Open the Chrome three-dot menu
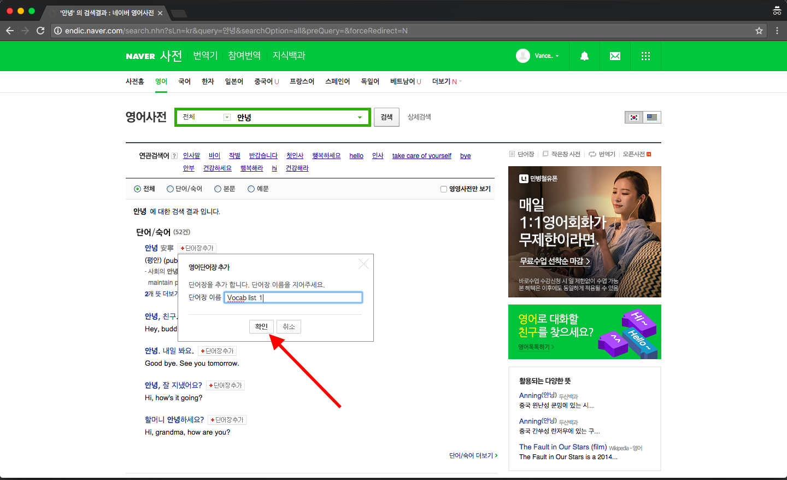The width and height of the screenshot is (787, 480). tap(777, 31)
